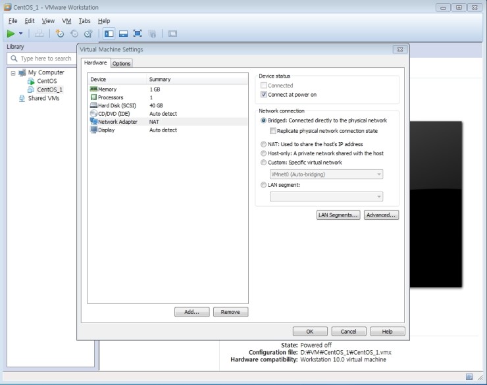Switch to the Options tab

122,63
